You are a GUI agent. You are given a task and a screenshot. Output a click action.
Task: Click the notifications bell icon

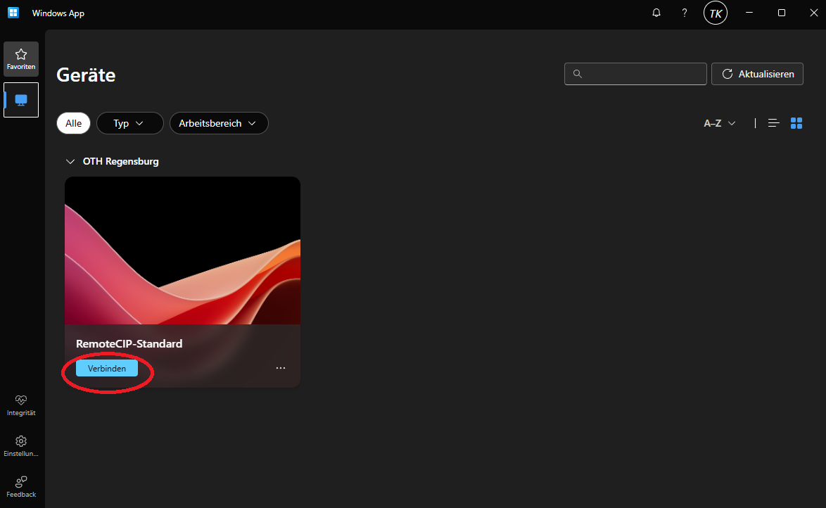pos(656,13)
